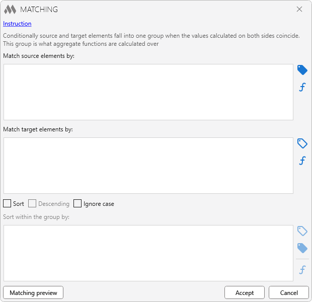
Task: Focus the Sort within the group input box
Action: [148, 253]
